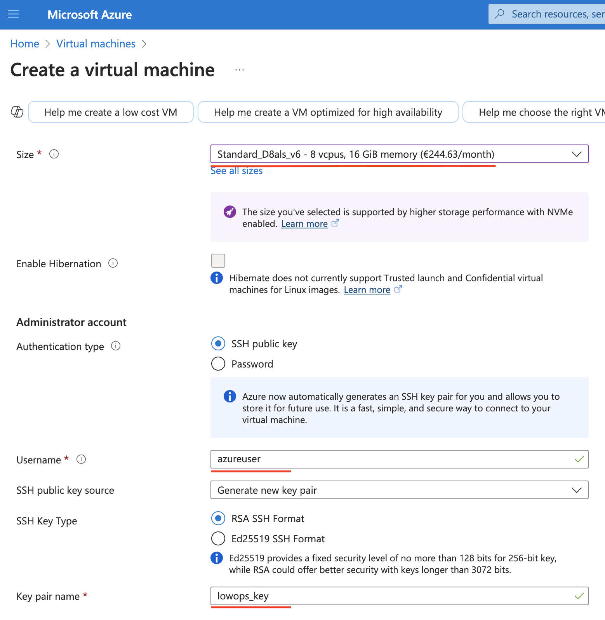
Task: Select Password authentication type
Action: coord(218,364)
